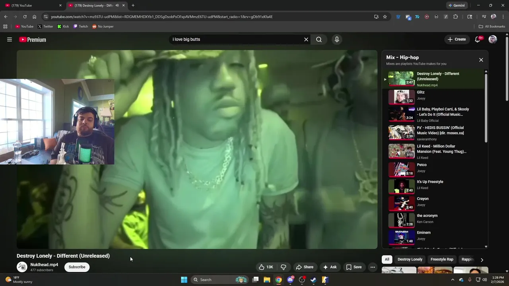Image resolution: width=509 pixels, height=286 pixels.
Task: Open Steam from the taskbar
Action: (313, 280)
